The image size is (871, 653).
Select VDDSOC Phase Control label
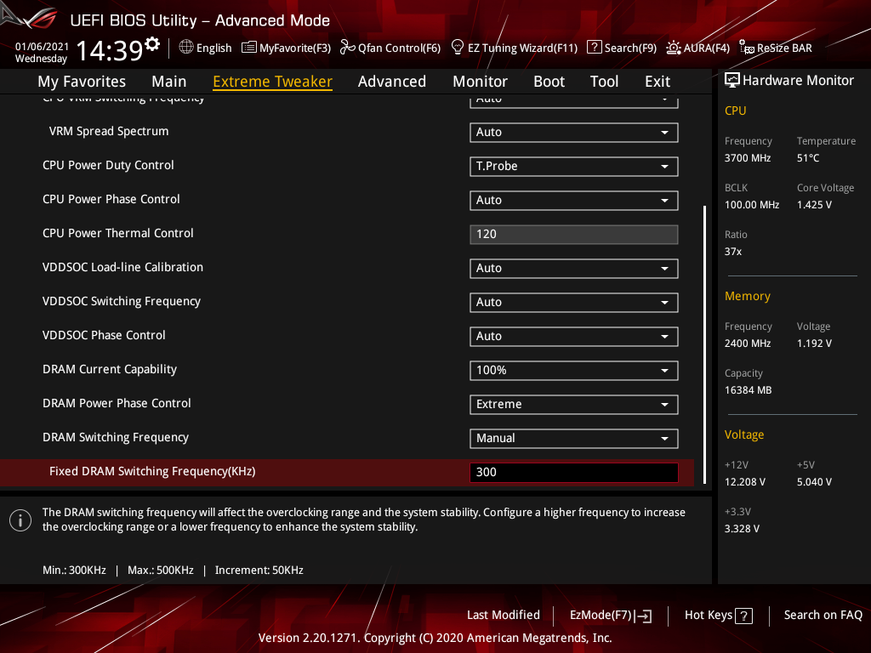[x=104, y=335]
